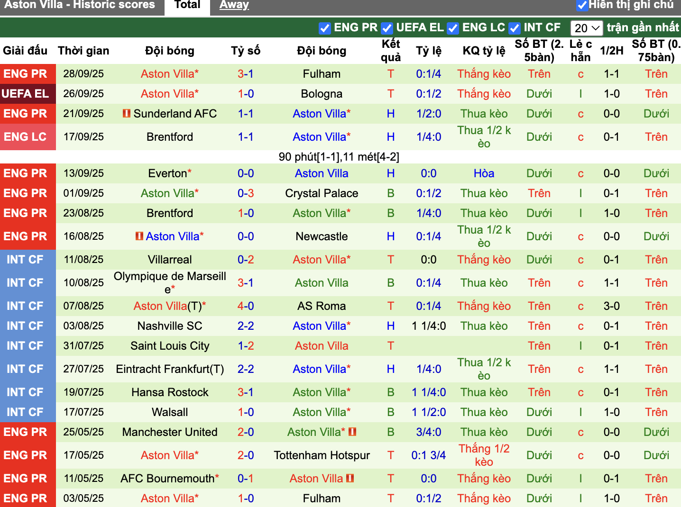Open the 3-1 score of Aston Villa vs Fulham on 28/09/25
681x507 pixels.
pyautogui.click(x=246, y=74)
